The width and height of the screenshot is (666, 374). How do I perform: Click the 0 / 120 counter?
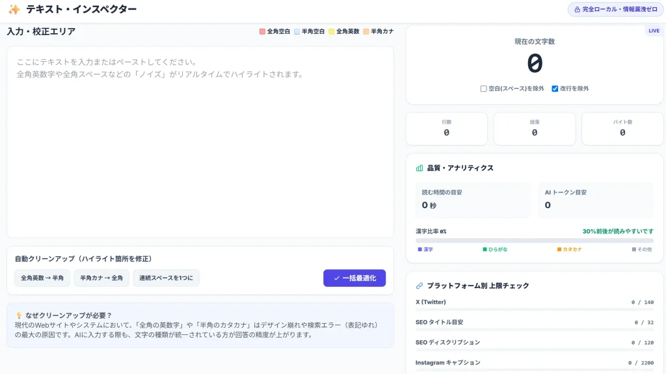click(642, 342)
